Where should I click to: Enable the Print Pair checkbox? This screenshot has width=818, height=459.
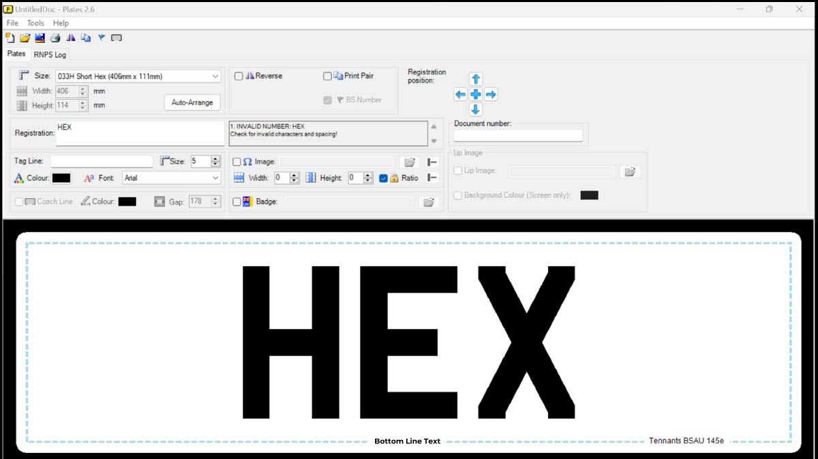tap(327, 76)
